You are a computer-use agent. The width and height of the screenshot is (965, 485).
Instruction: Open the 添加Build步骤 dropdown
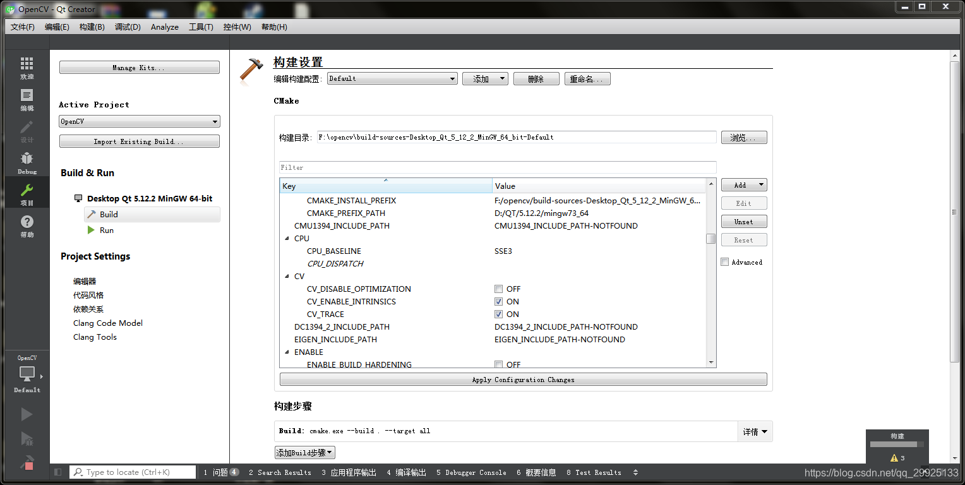(304, 453)
